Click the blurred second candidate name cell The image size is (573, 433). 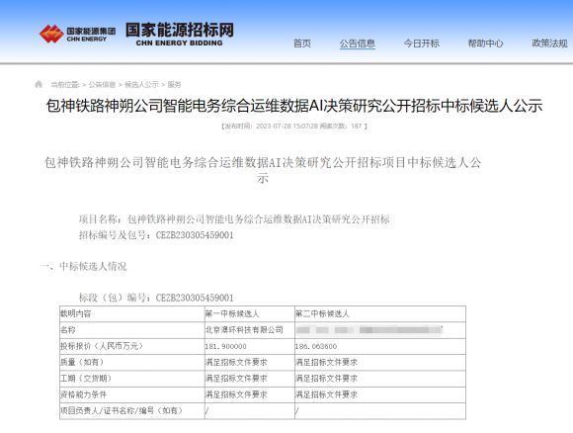coord(380,330)
